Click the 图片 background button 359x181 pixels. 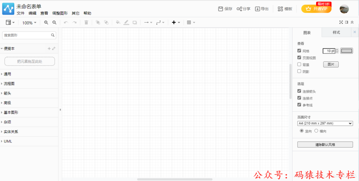point(331,64)
